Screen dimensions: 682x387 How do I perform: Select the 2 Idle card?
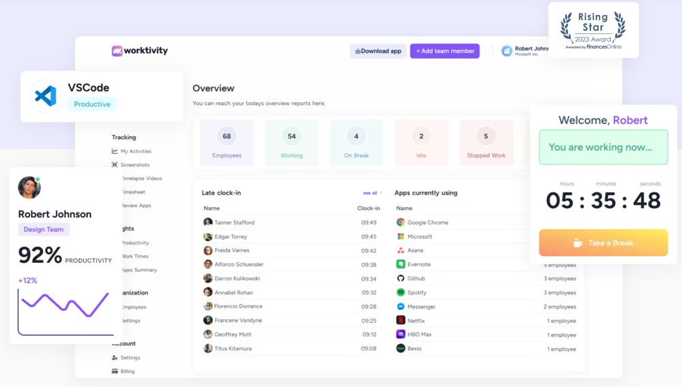tap(421, 142)
